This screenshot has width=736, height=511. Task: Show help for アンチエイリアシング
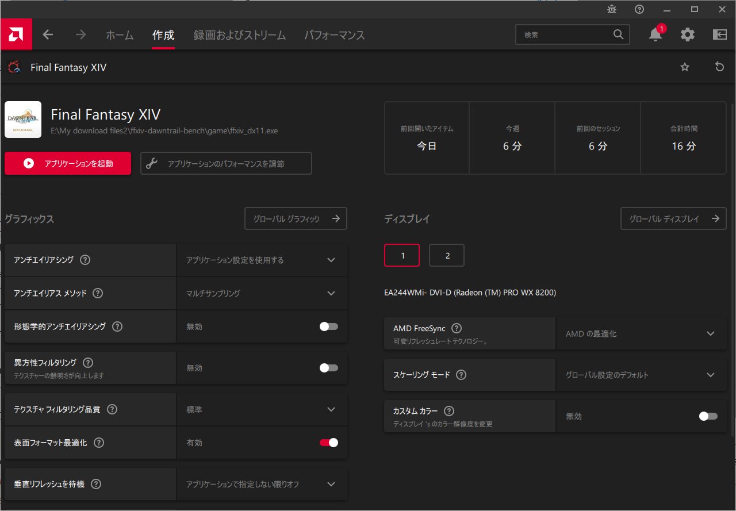85,260
